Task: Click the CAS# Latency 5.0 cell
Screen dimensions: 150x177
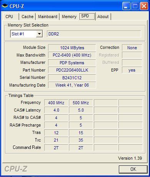Action: click(81, 110)
